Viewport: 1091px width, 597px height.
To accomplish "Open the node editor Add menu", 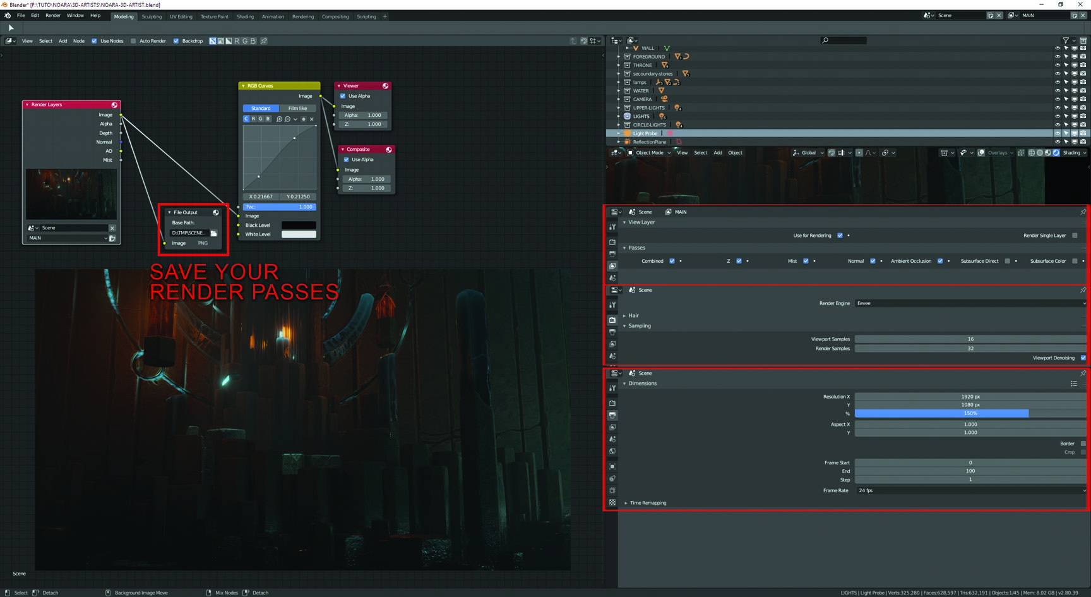I will (63, 41).
